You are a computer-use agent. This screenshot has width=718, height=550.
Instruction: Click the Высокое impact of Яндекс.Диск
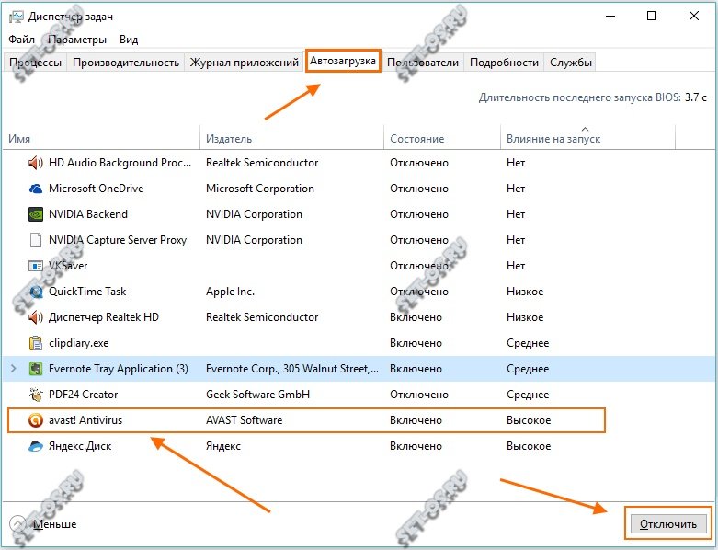click(x=529, y=446)
